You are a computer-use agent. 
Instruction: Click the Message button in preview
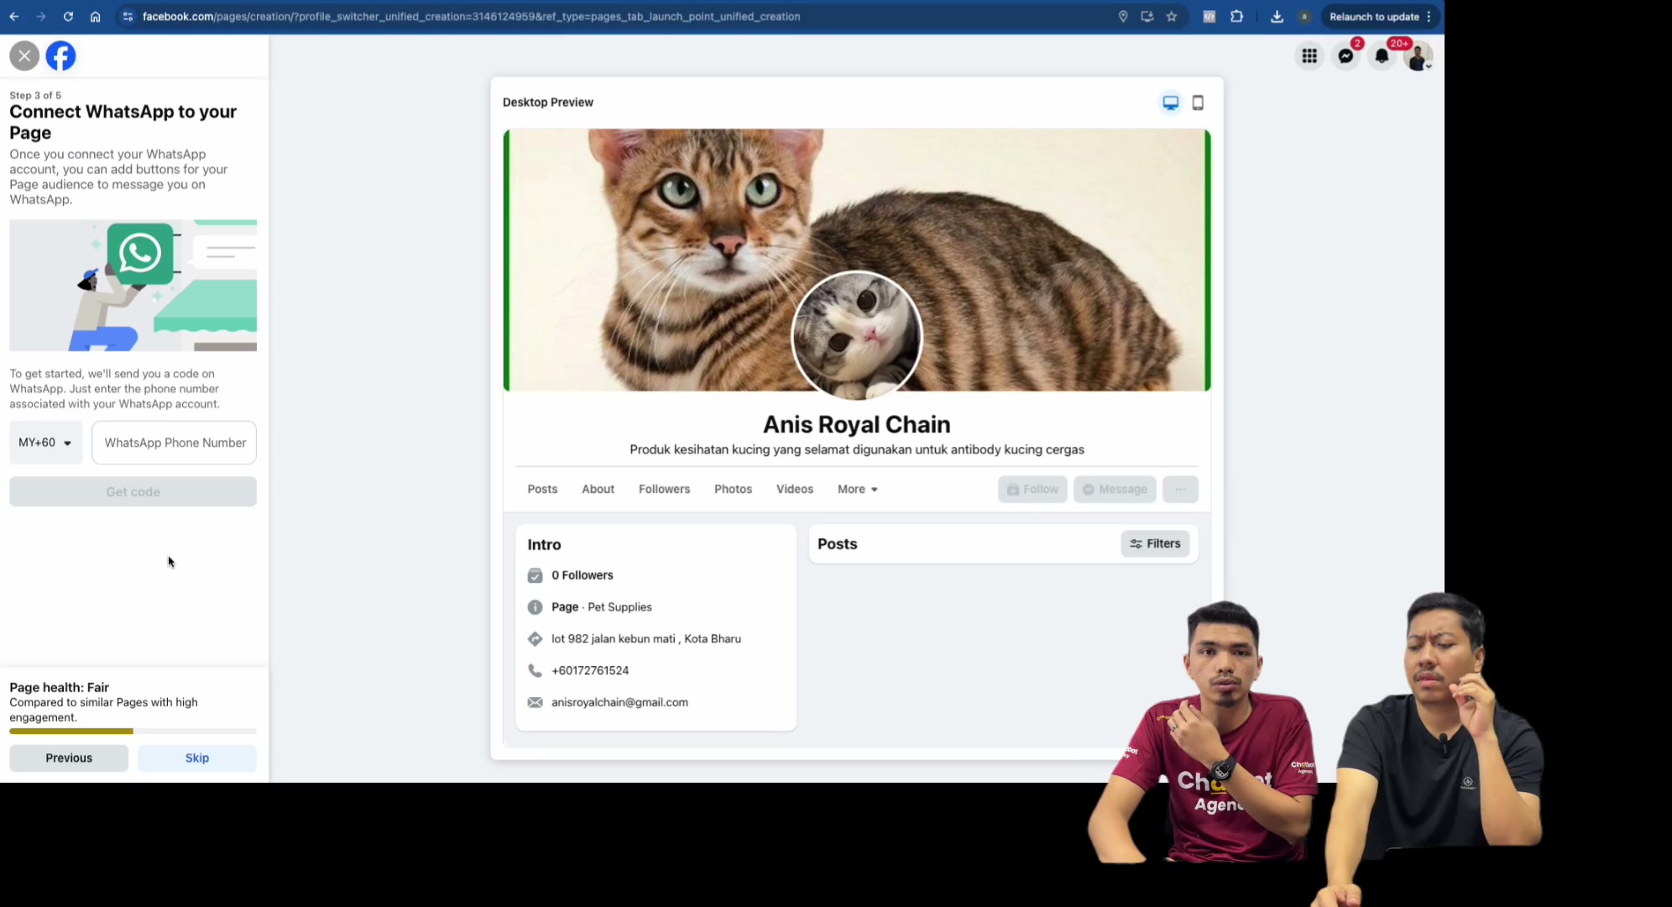point(1115,490)
